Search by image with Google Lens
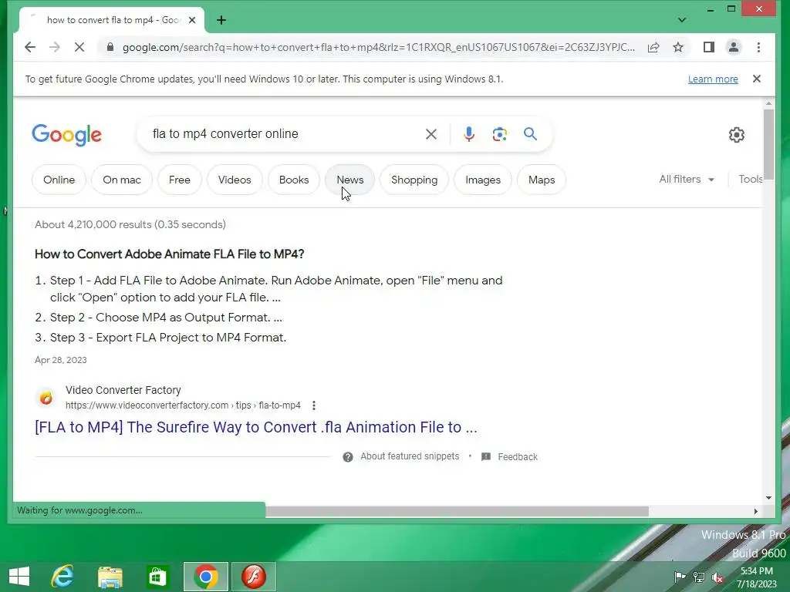Screen dimensions: 790x592 pos(499,134)
